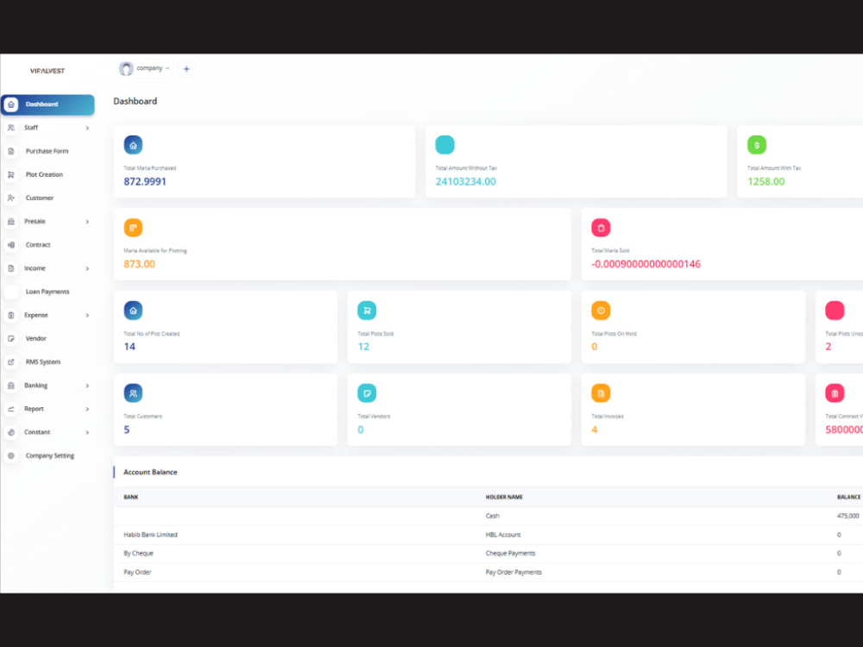This screenshot has height=647, width=863.
Task: Click the Total Plots On Hold orange icon
Action: click(601, 311)
